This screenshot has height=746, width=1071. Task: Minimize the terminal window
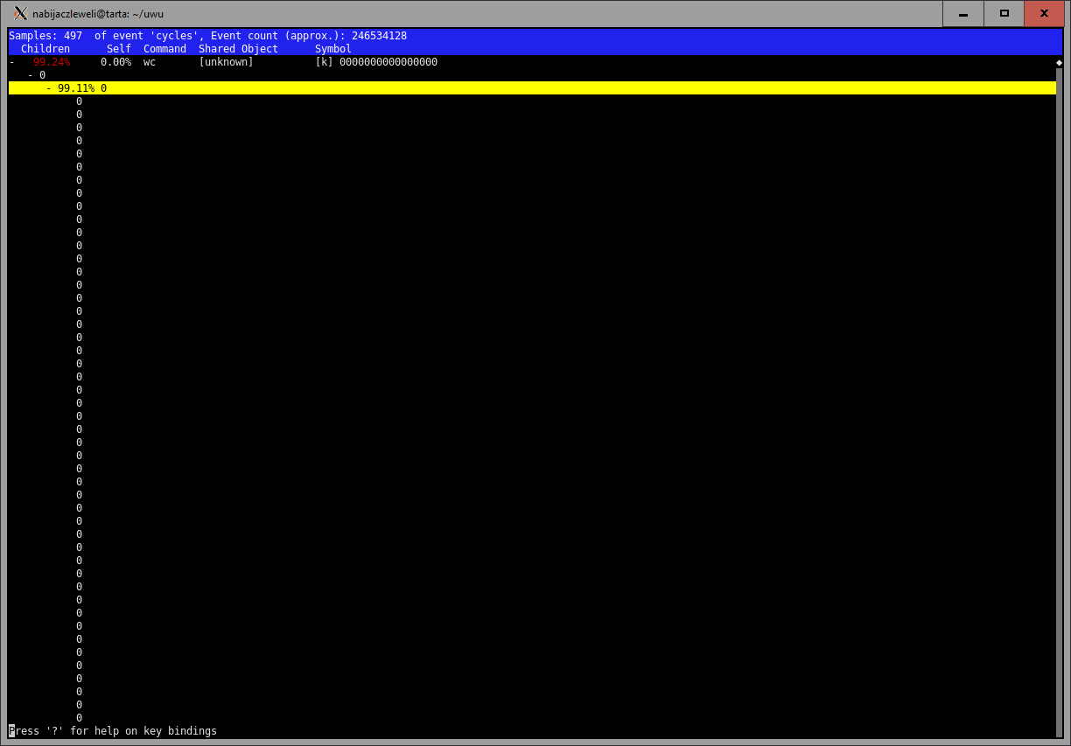click(x=962, y=13)
